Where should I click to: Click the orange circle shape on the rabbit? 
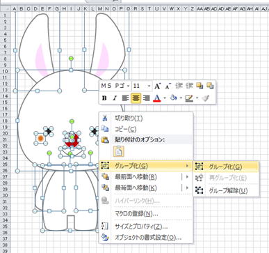[x=40, y=139]
